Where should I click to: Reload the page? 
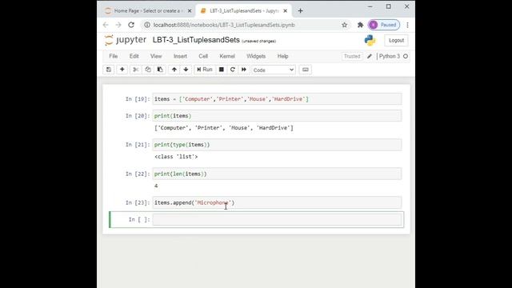point(131,25)
